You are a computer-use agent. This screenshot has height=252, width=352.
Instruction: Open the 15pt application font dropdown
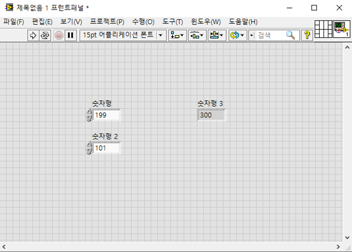[123, 35]
